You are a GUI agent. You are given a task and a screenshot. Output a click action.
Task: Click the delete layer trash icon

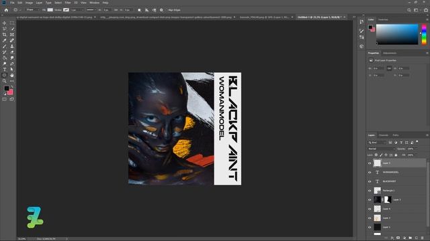[x=423, y=238]
